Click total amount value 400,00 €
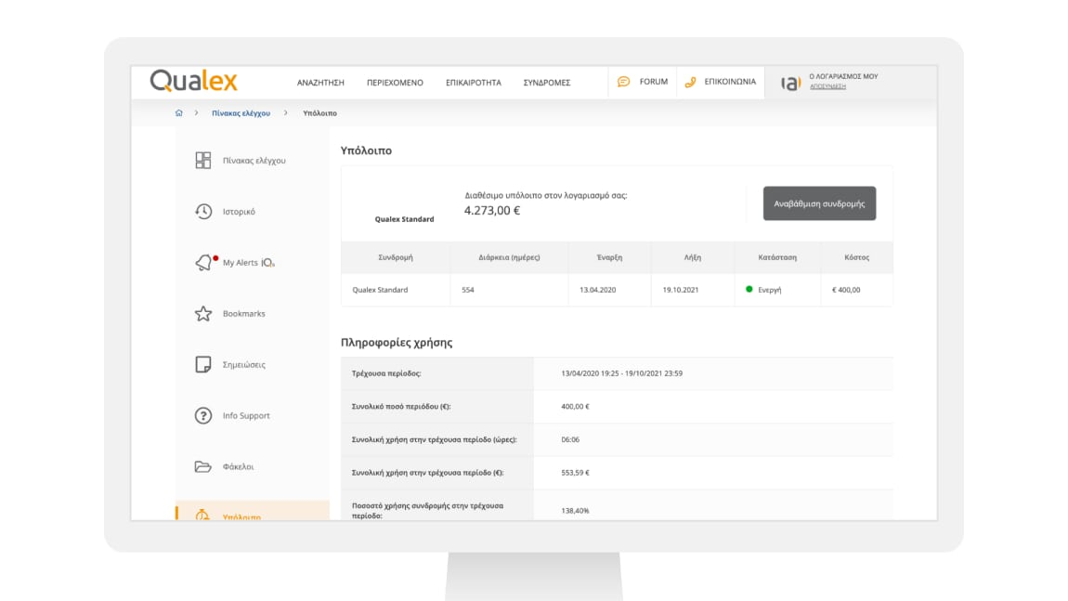This screenshot has height=601, width=1068. pos(575,406)
